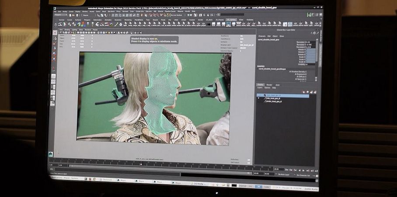Click the single perspective layout icon
This screenshot has width=397, height=197.
click(x=53, y=77)
